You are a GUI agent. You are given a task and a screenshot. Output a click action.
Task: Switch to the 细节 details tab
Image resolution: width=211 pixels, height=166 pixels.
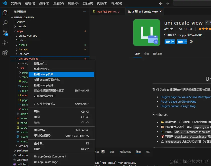coord(137,54)
